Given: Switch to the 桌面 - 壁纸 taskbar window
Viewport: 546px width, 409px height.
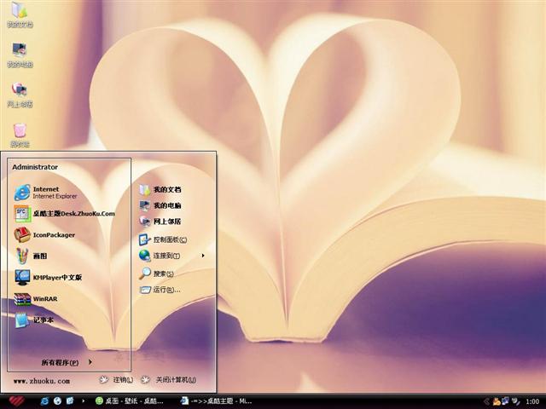Looking at the screenshot, I should point(130,400).
